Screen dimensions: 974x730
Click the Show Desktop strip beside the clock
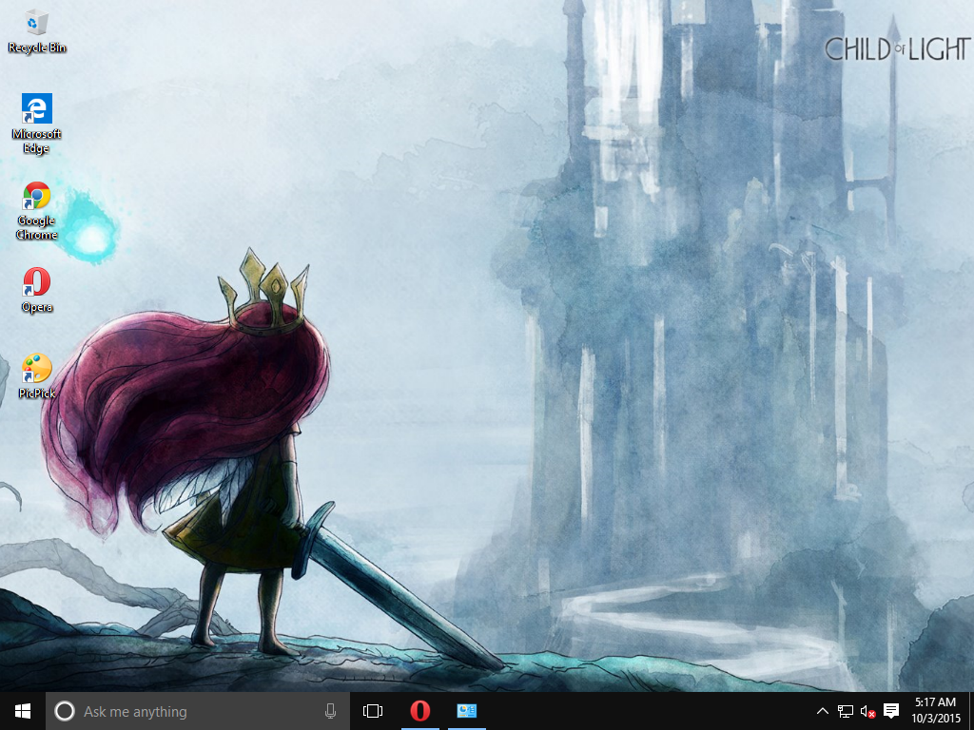tap(970, 711)
